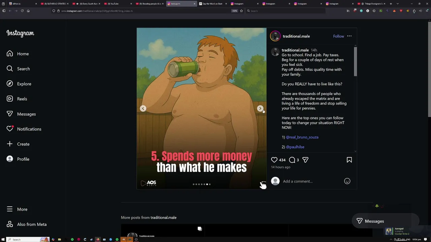Click the Windows taskbar Search box
This screenshot has width=431, height=242.
[28, 239]
